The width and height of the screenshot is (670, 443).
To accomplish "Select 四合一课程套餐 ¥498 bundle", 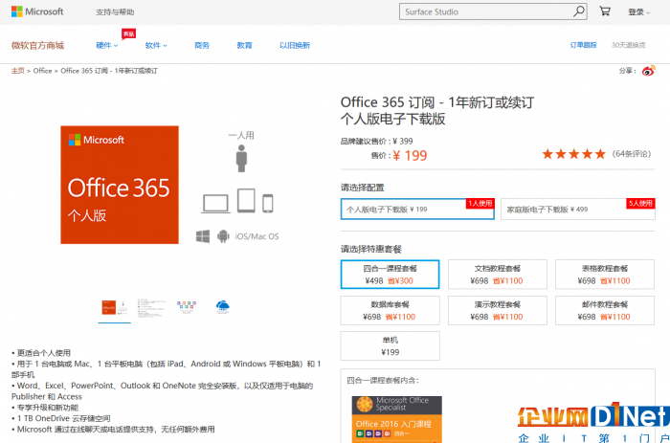I will tap(390, 275).
